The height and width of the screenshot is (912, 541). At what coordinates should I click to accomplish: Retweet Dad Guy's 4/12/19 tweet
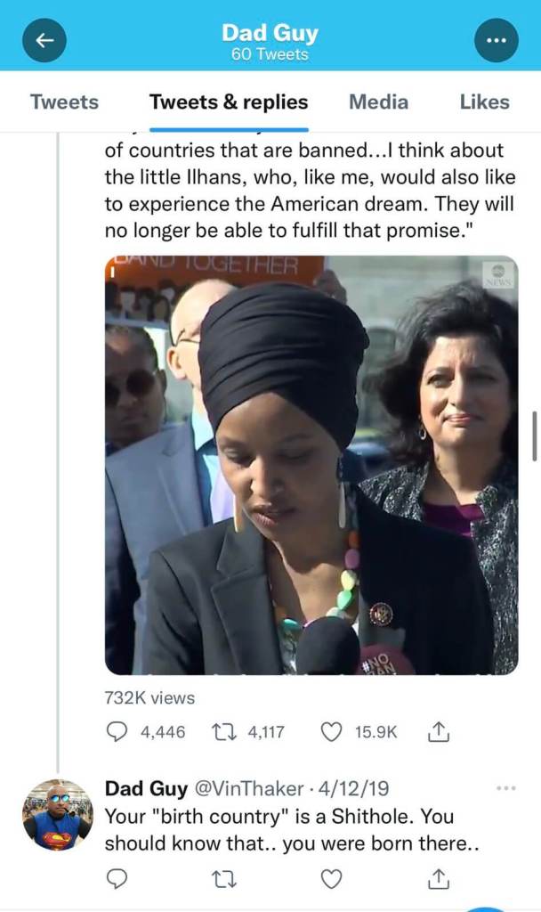(x=223, y=878)
